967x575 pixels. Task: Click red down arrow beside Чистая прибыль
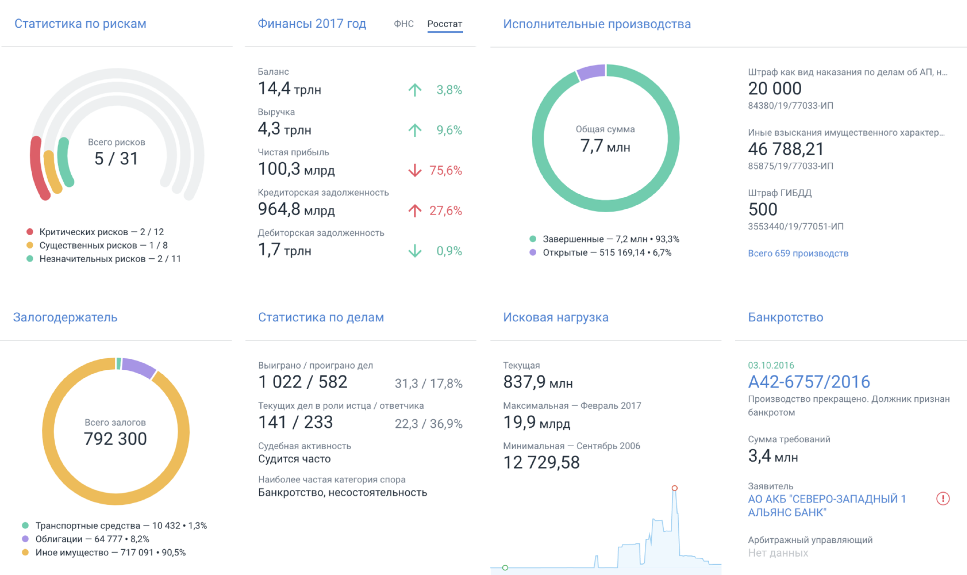[415, 170]
